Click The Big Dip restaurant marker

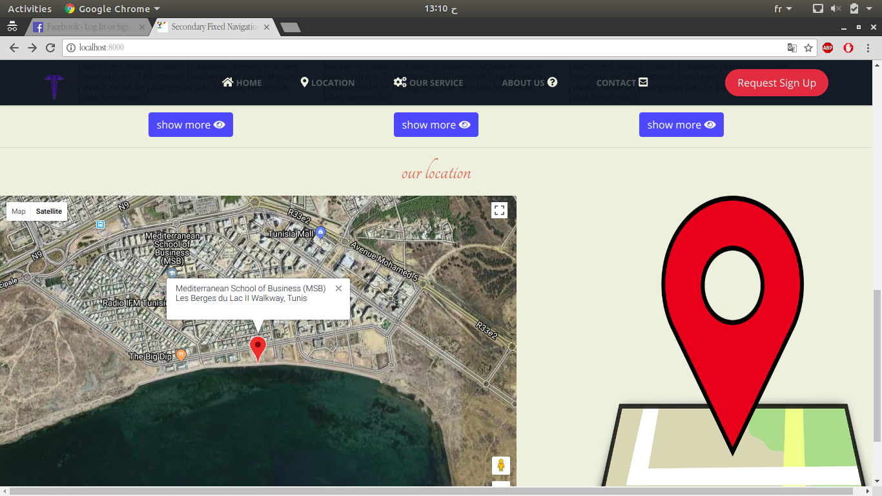(181, 355)
